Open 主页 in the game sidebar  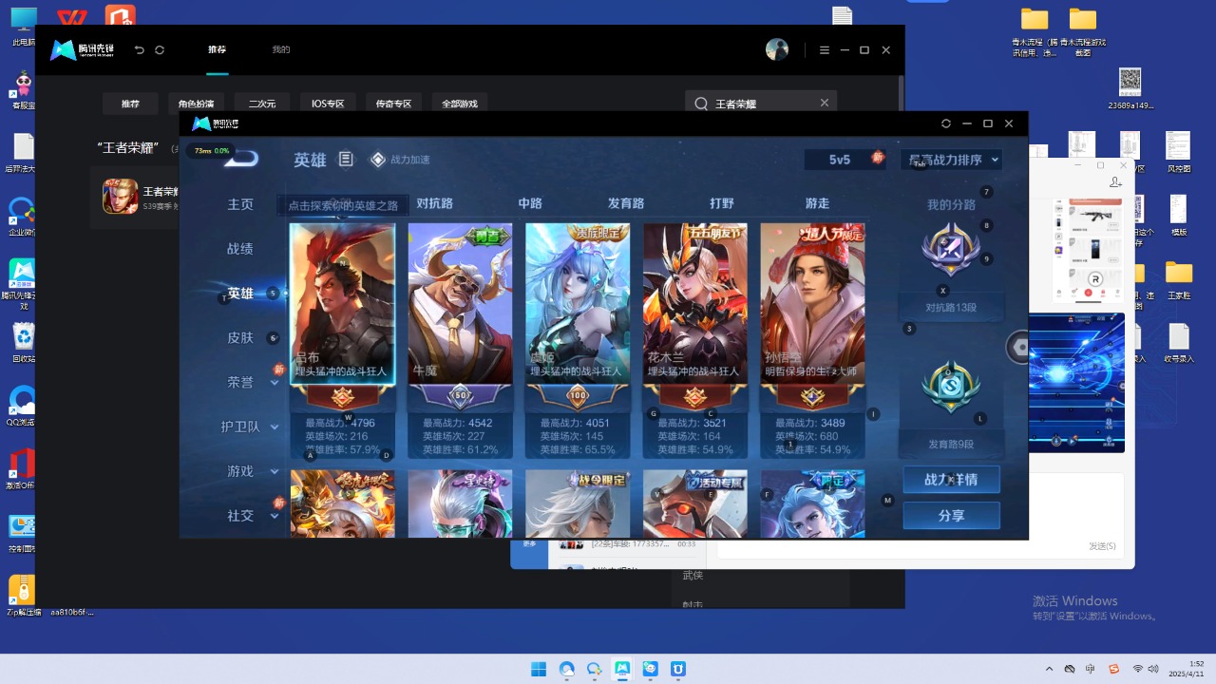tap(240, 204)
